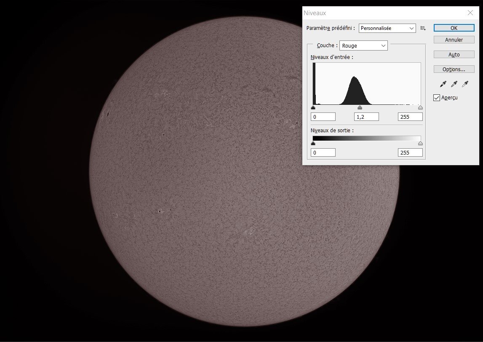Click the input black point slider handle
Image resolution: width=483 pixels, height=342 pixels.
pyautogui.click(x=313, y=107)
